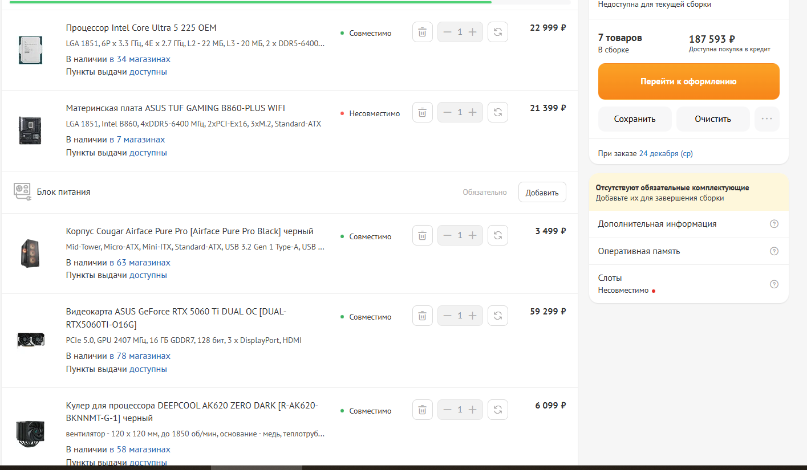Expand the Дополнительная информация section
The height and width of the screenshot is (470, 807).
(688, 224)
